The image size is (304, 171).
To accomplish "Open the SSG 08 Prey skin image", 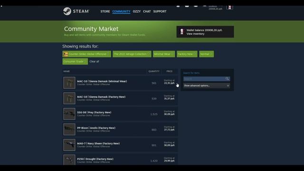I will click(x=69, y=114).
